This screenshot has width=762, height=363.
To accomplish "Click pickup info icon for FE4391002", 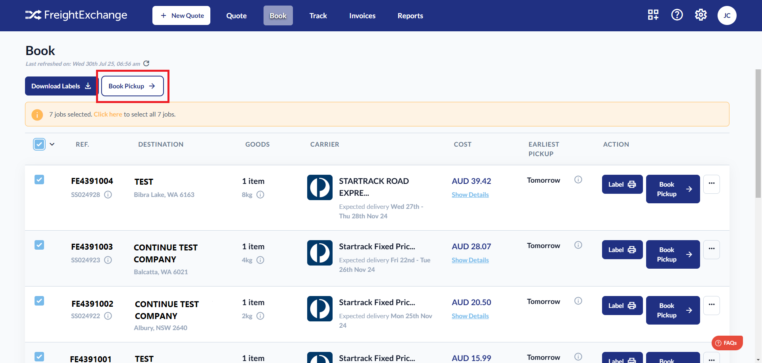I will click(578, 301).
